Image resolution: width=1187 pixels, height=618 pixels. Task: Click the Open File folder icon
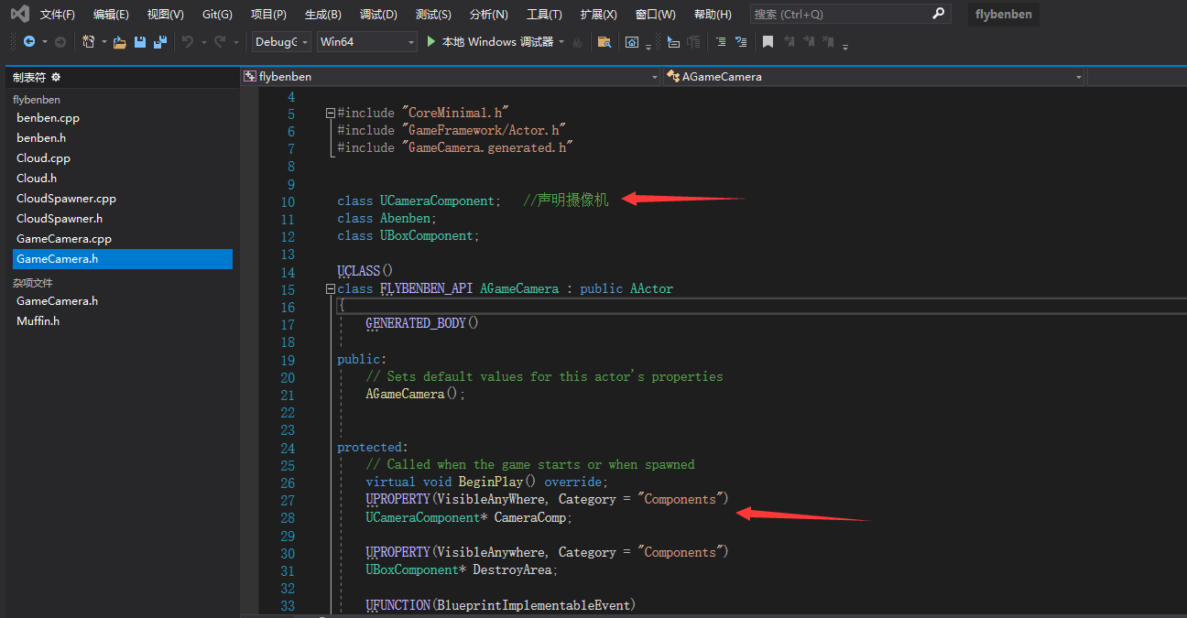(120, 42)
